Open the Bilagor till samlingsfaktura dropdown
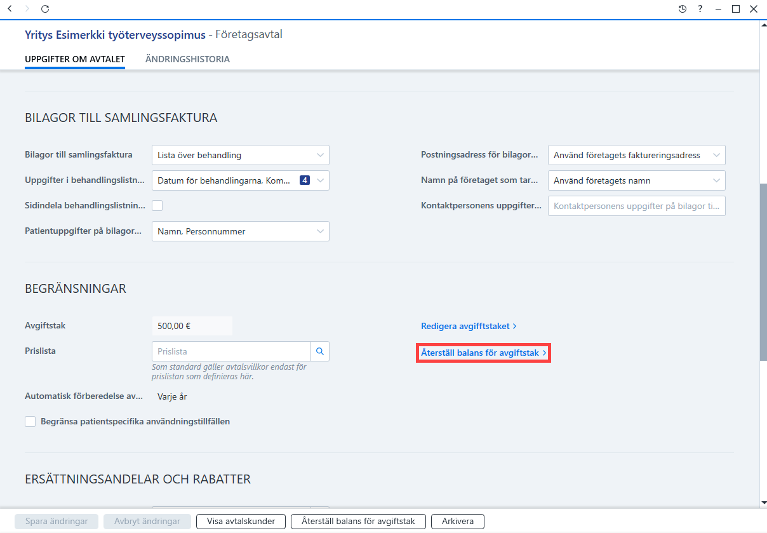Image resolution: width=767 pixels, height=533 pixels. (x=241, y=155)
